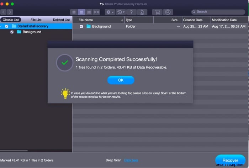Select the File List tab
The width and height of the screenshot is (249, 168).
click(x=36, y=20)
